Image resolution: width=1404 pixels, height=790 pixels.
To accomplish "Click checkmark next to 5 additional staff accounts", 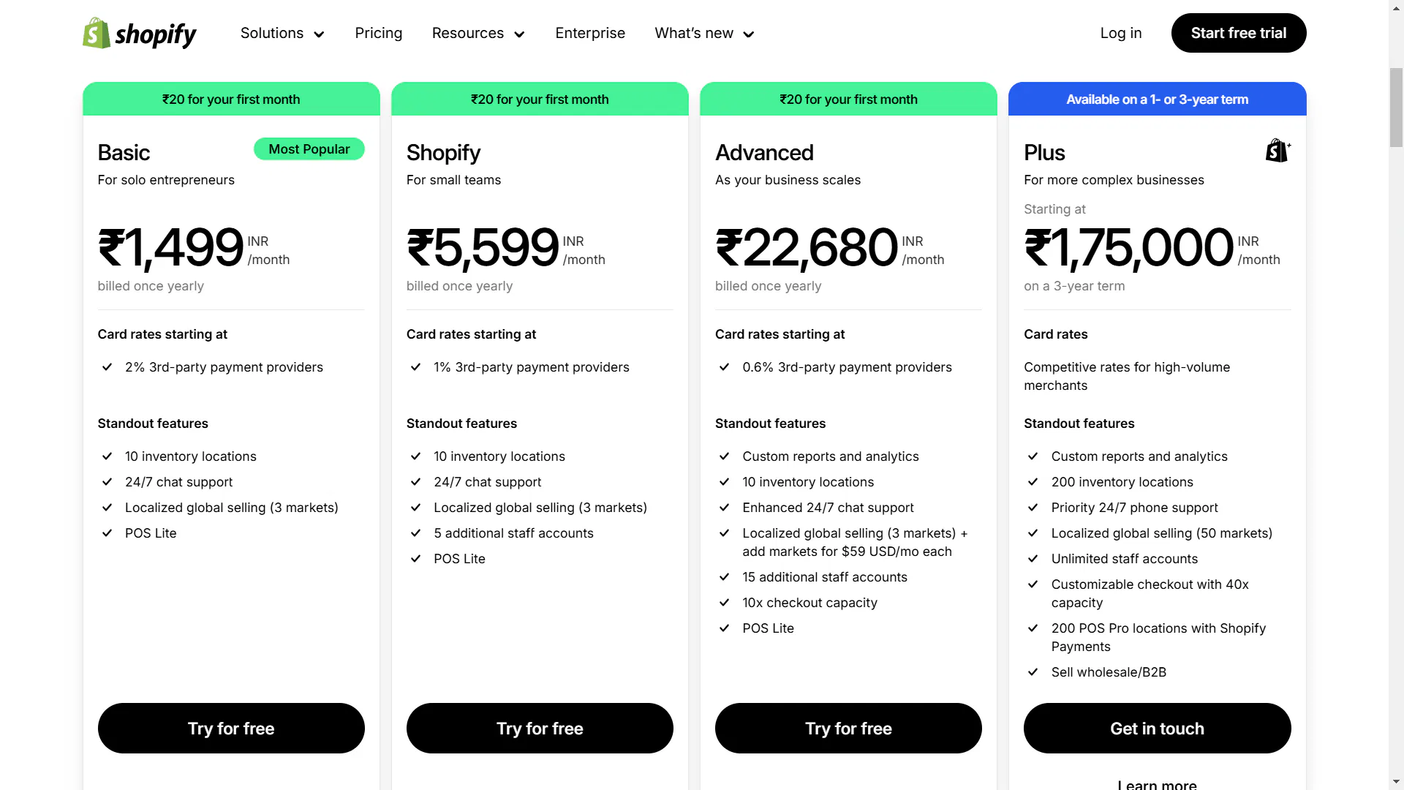I will [x=416, y=533].
